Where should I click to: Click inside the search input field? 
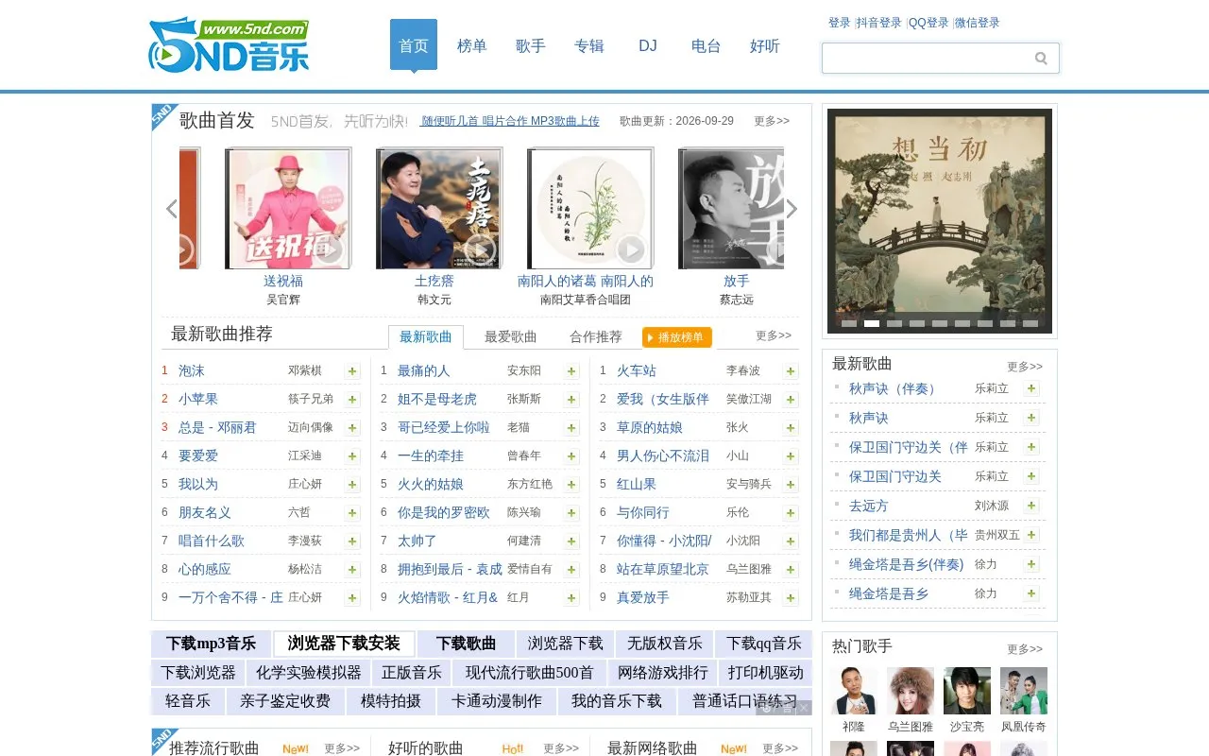928,59
